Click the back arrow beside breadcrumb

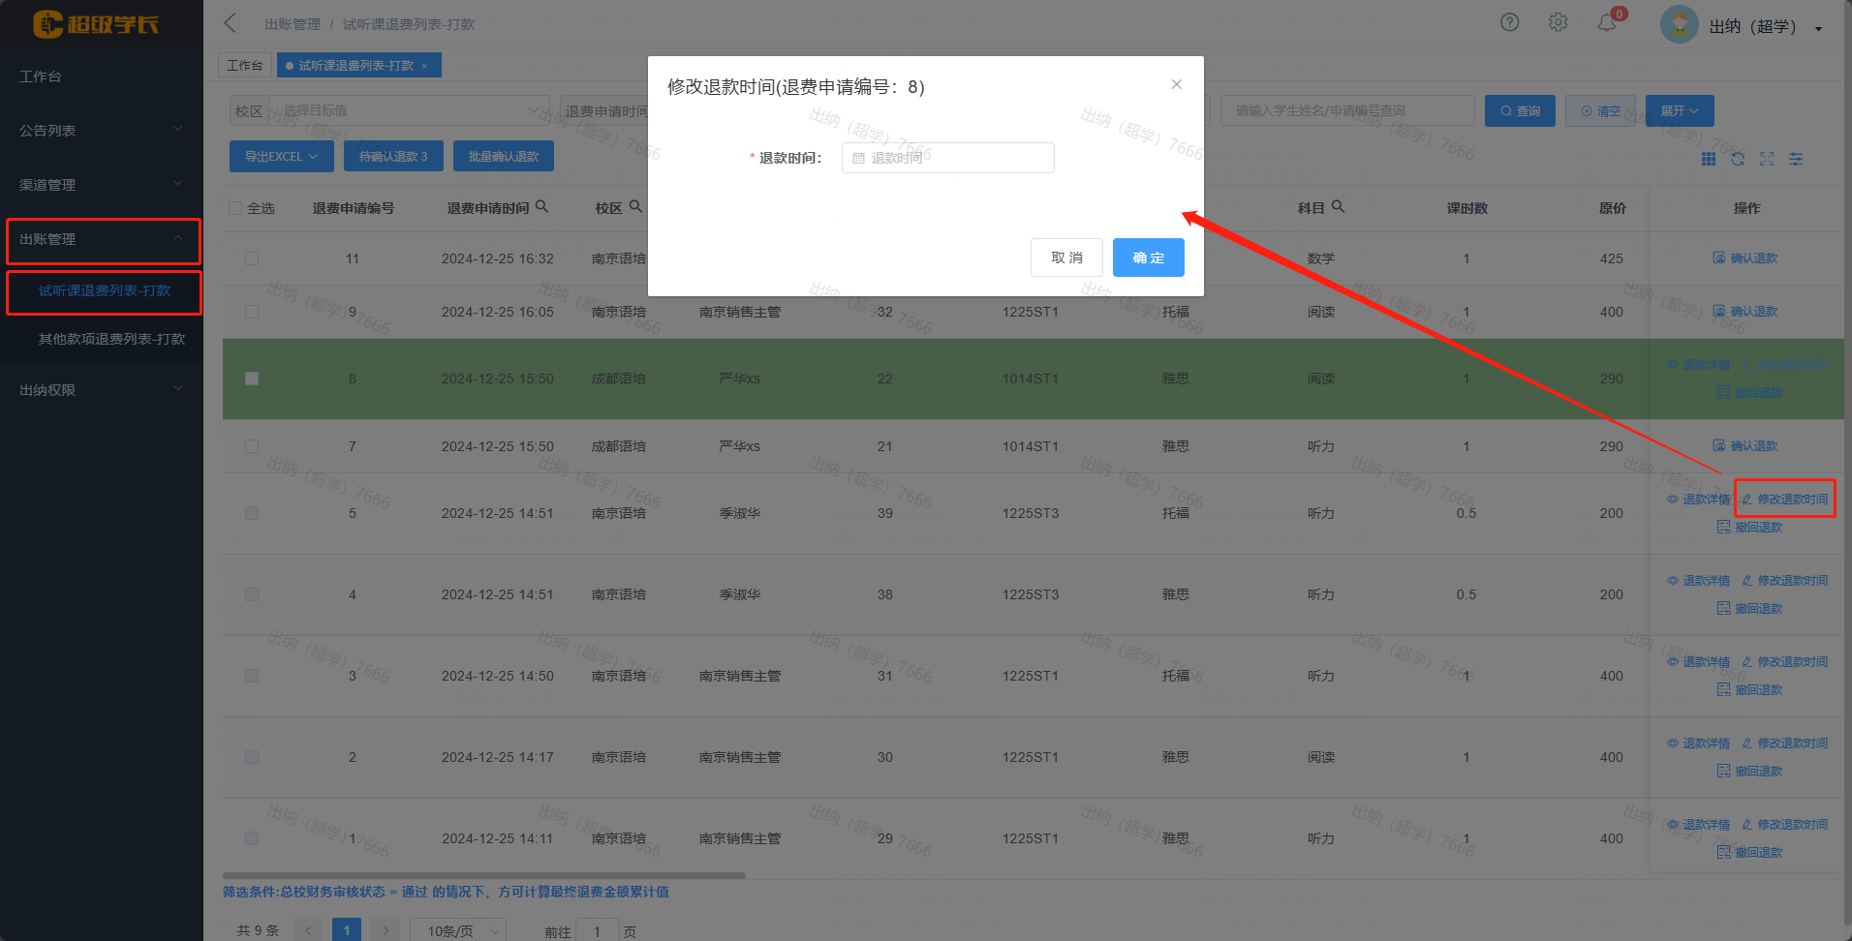231,23
